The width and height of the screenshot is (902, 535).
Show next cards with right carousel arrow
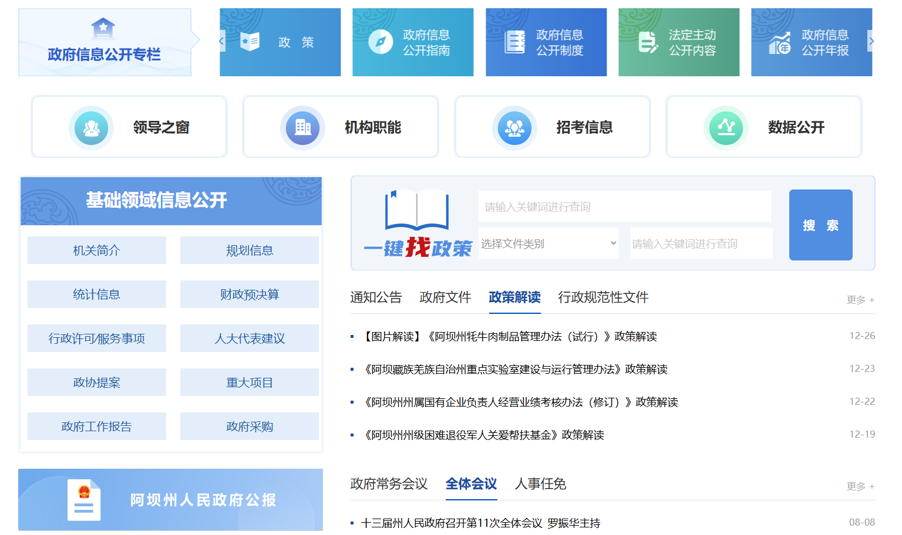(x=871, y=41)
